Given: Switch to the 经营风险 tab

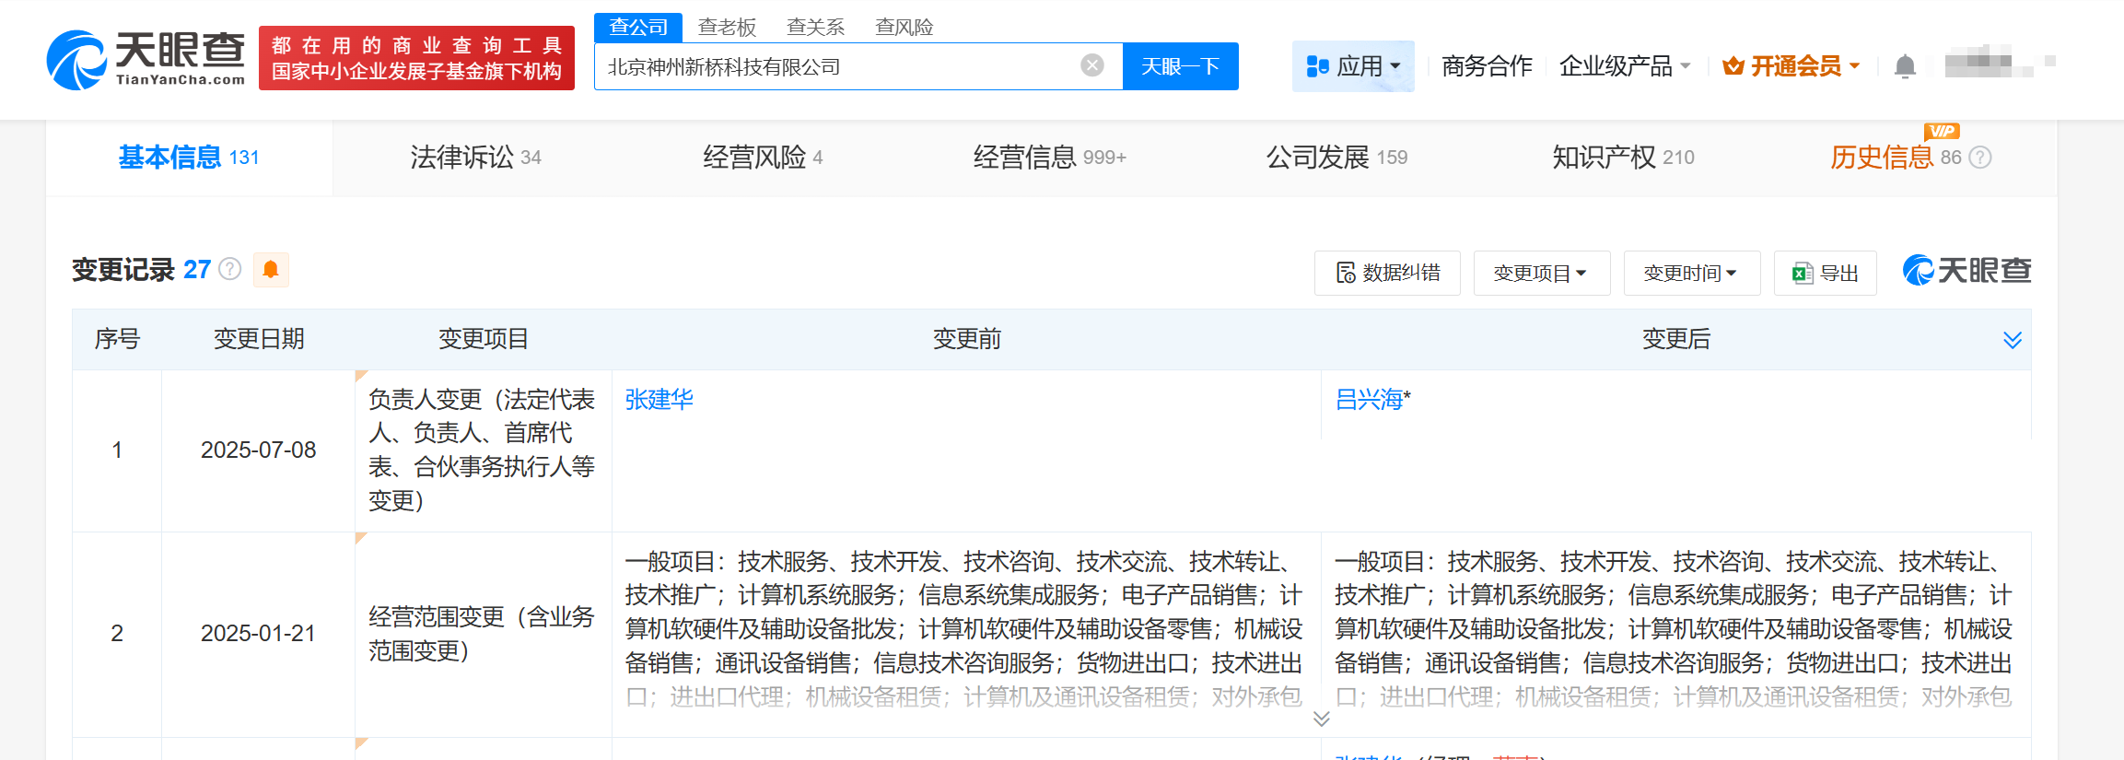Looking at the screenshot, I should click(763, 158).
